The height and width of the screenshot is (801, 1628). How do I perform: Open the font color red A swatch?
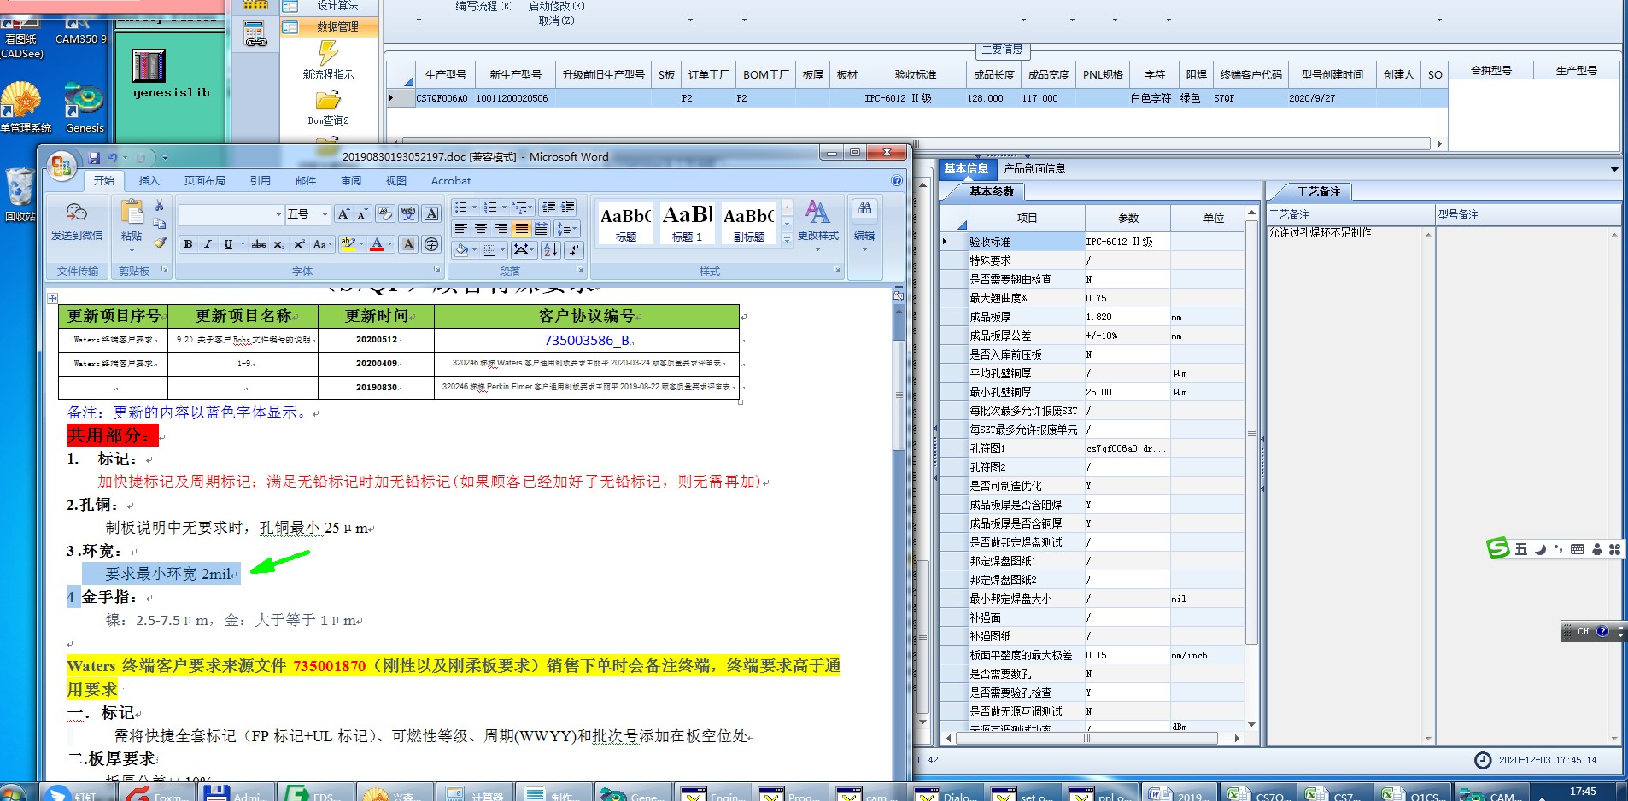click(x=377, y=244)
